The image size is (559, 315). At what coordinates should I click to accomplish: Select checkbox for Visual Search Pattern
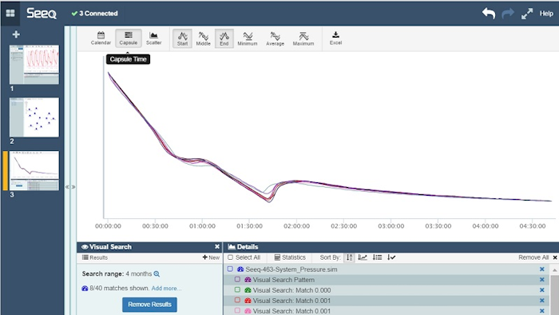click(237, 280)
